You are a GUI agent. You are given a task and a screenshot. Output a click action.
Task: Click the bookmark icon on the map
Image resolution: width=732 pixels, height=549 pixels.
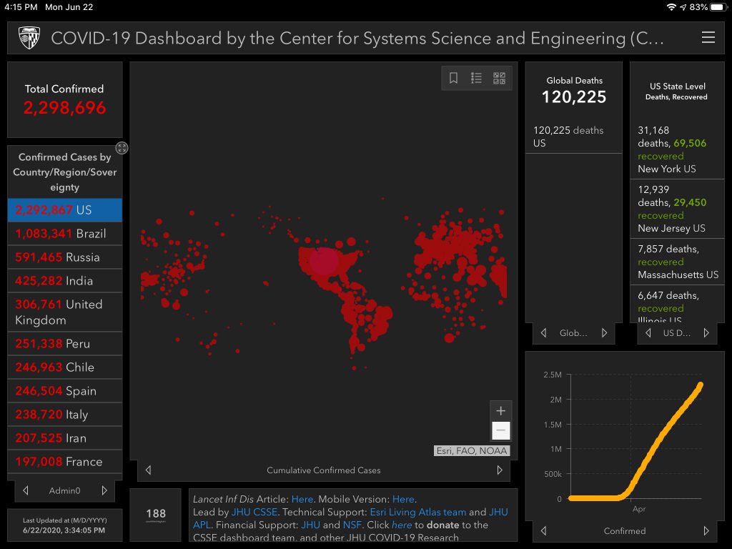453,79
